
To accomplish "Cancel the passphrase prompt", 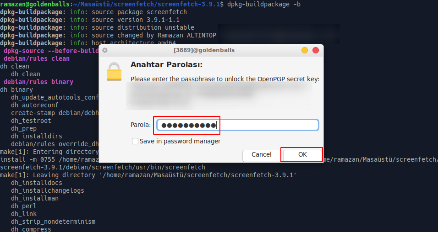I will coord(261,155).
